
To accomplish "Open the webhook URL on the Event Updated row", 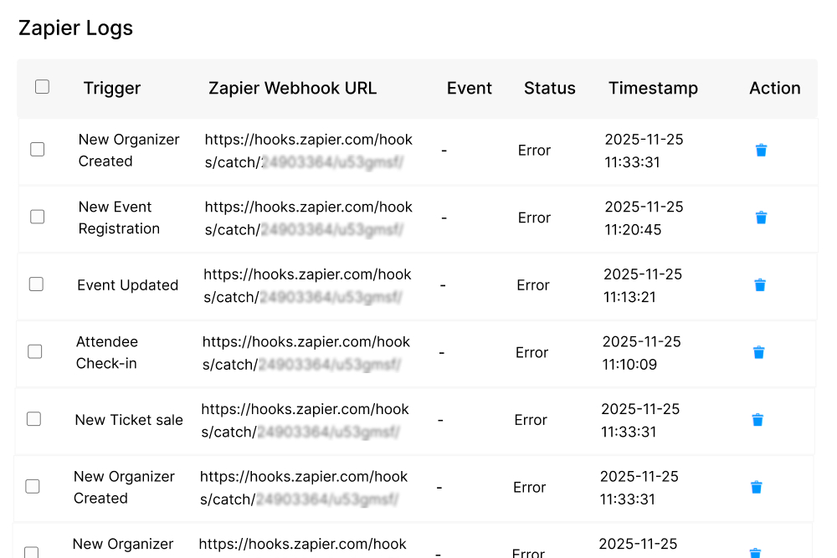I will pos(305,285).
